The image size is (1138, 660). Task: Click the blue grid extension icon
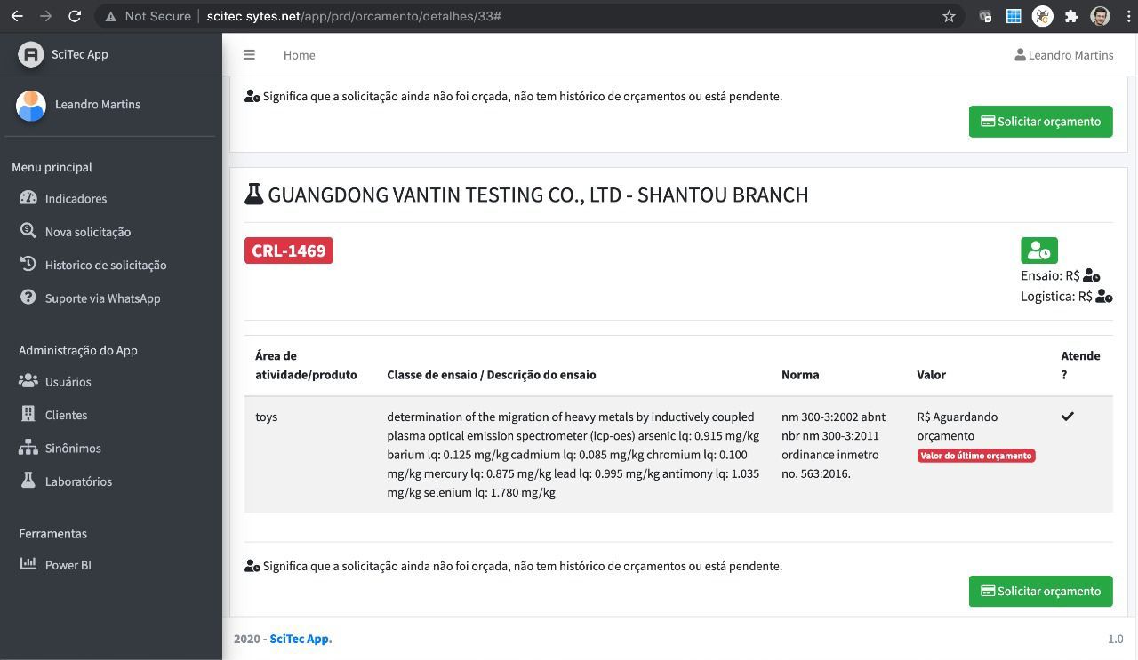[1014, 16]
